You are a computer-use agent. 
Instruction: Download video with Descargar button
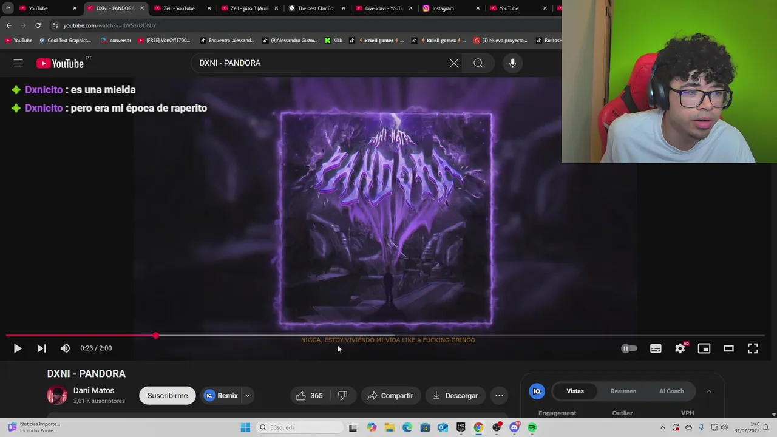pos(455,396)
